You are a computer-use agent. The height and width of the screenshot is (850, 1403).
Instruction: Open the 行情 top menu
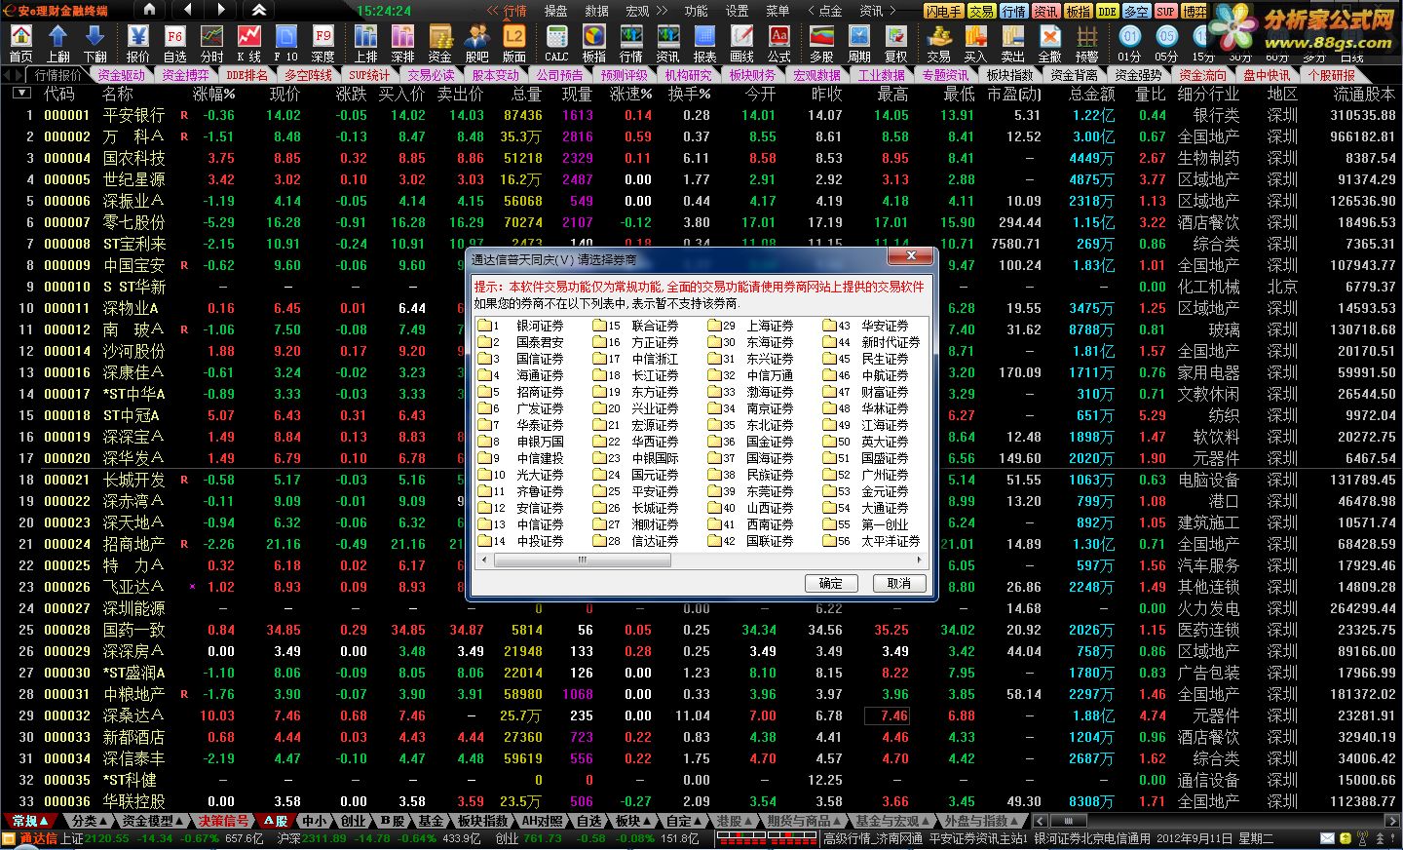(x=514, y=11)
